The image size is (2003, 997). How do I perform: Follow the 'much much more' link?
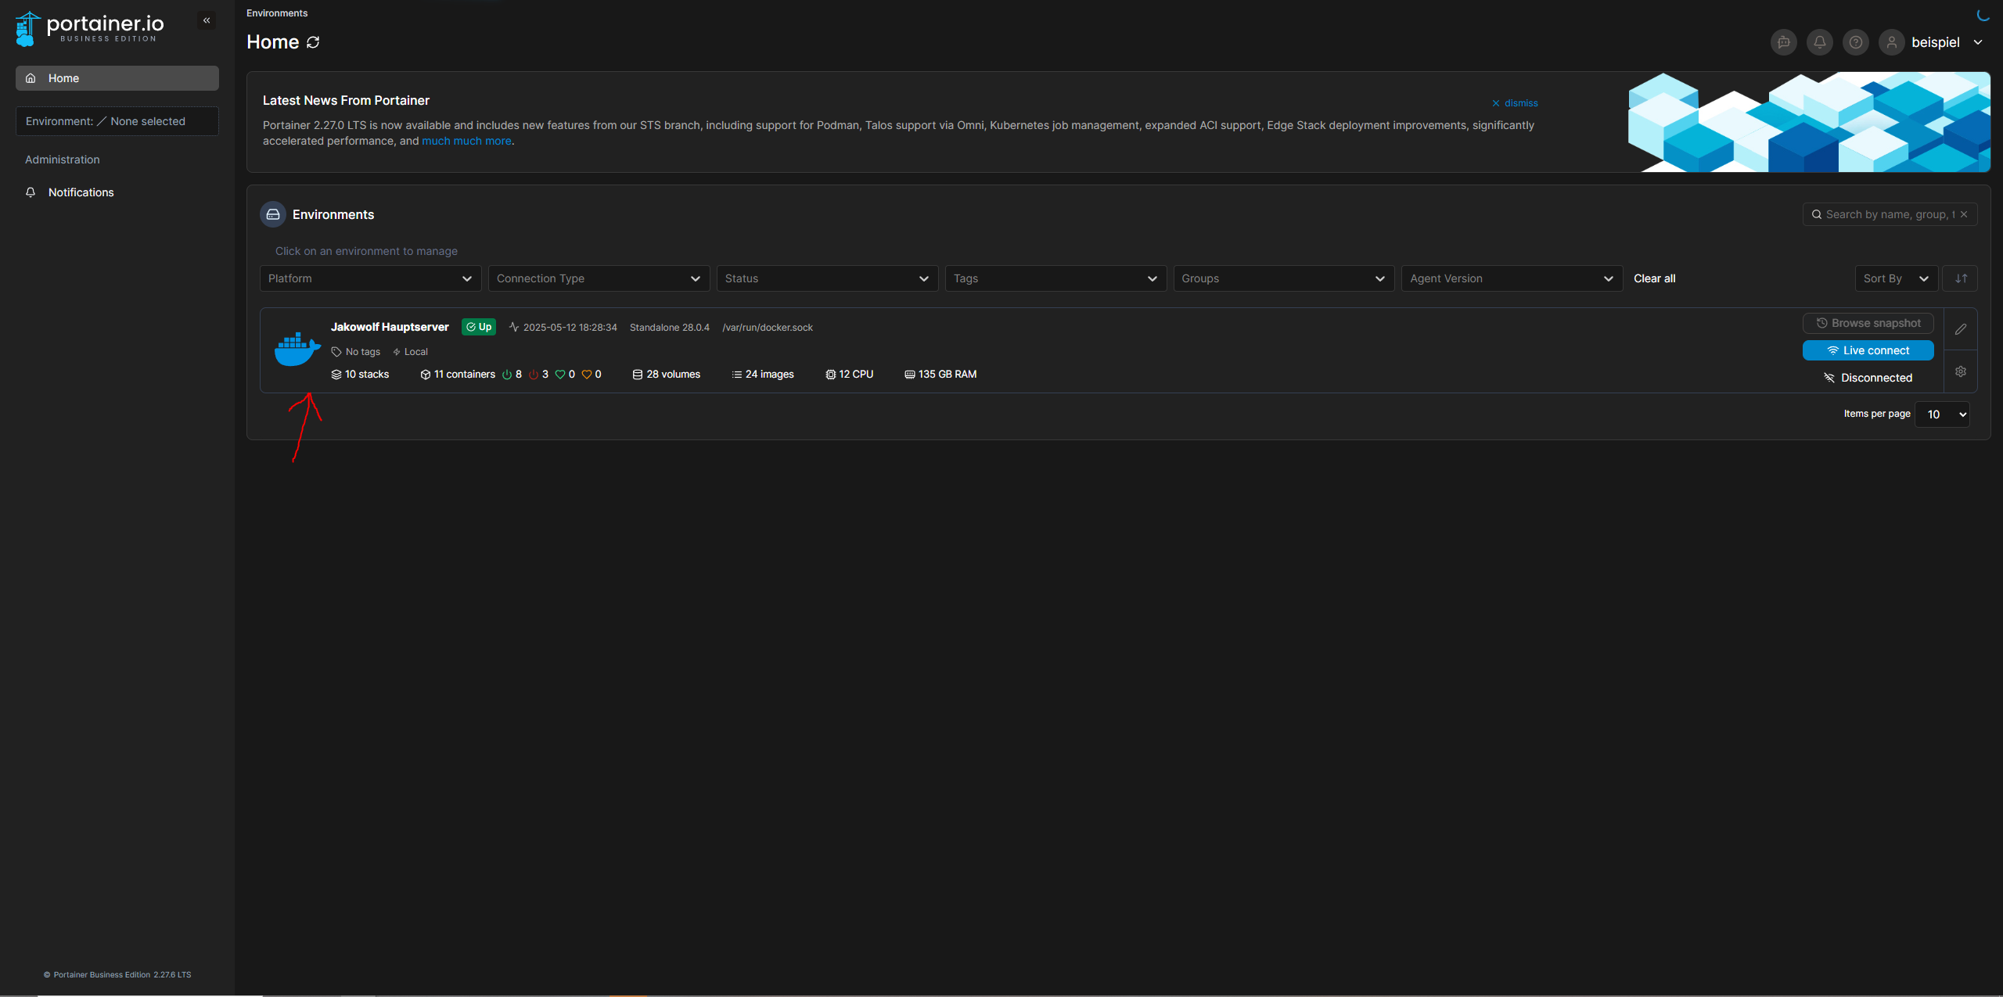[x=466, y=141]
